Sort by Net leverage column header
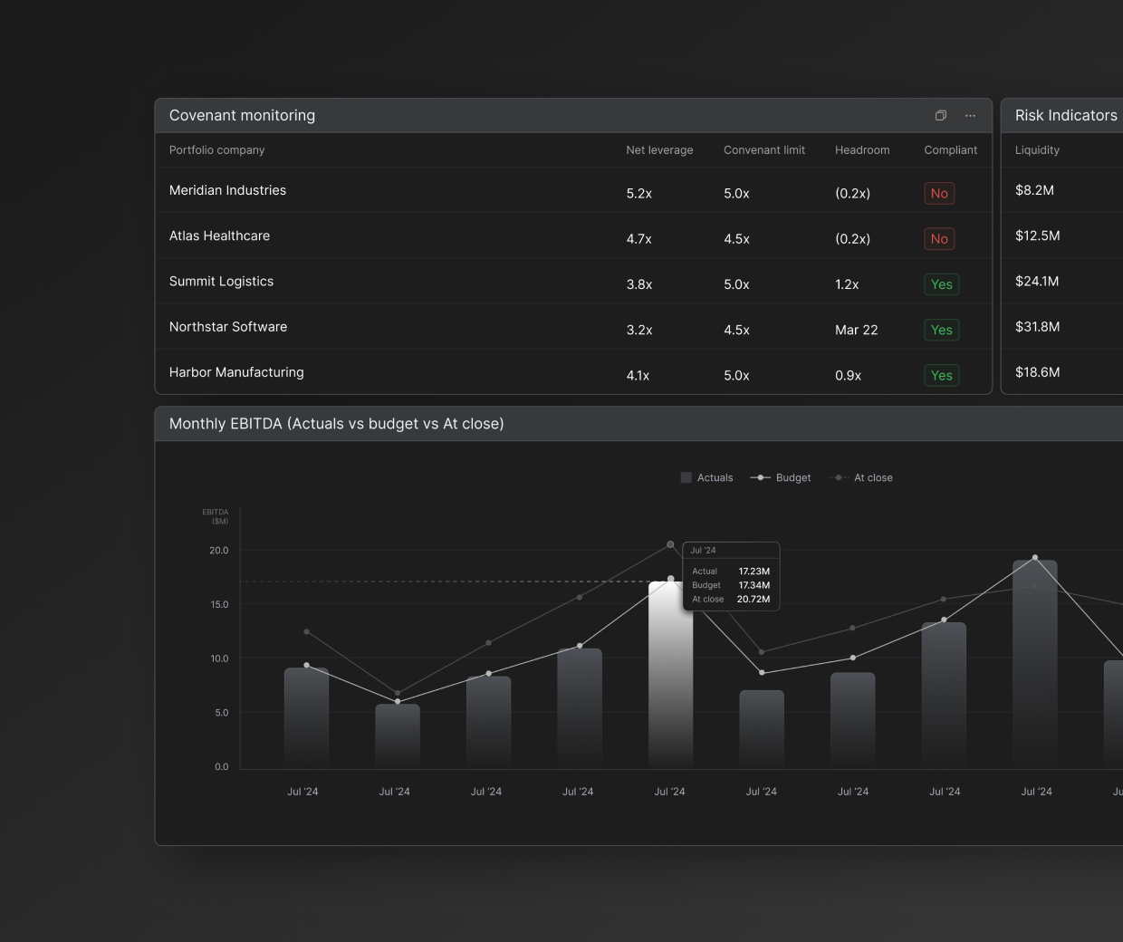This screenshot has height=942, width=1123. (x=659, y=150)
